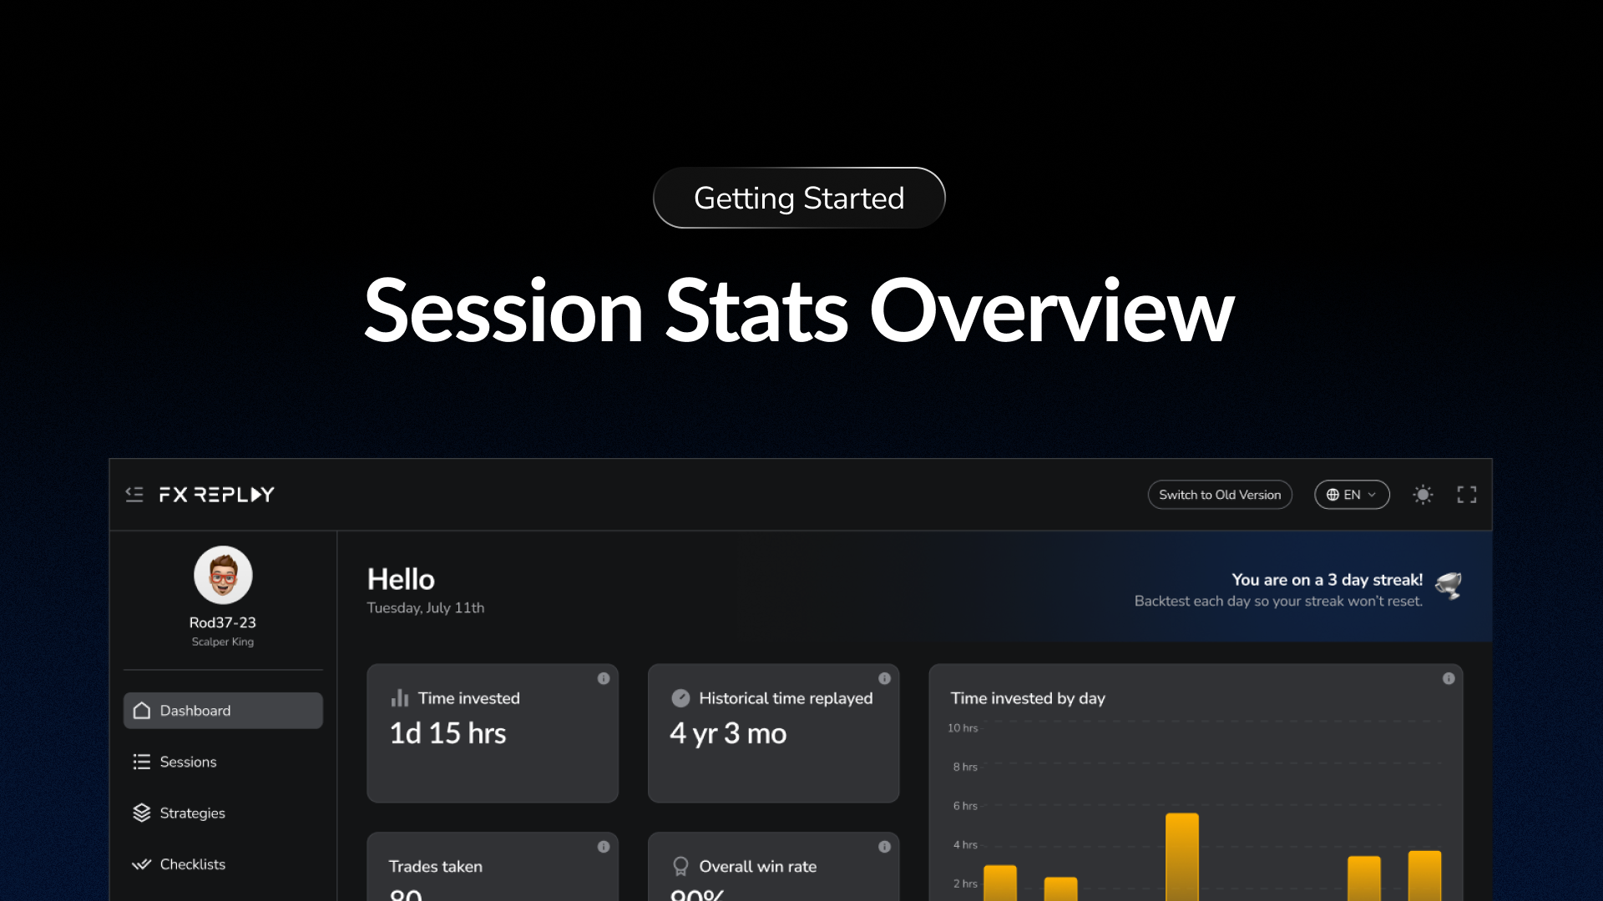Show info for the Time invested by day chart
The height and width of the screenshot is (901, 1603).
tap(1449, 679)
